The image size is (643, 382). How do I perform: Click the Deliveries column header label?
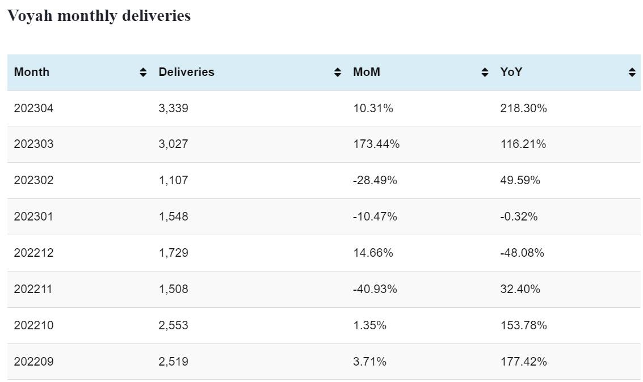tap(186, 72)
